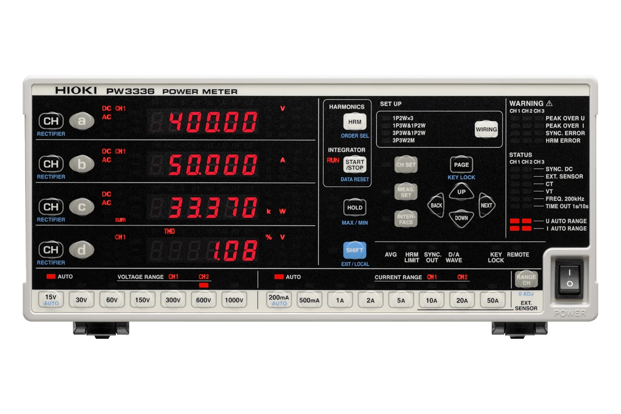Point at the 50.000 current reading
This screenshot has height=414, width=621.
point(213,165)
